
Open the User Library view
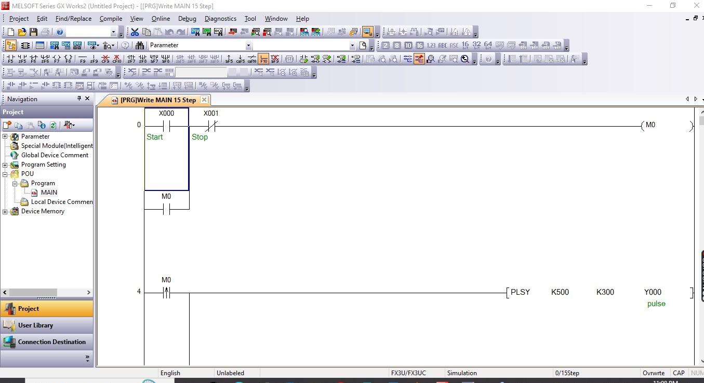click(x=47, y=325)
